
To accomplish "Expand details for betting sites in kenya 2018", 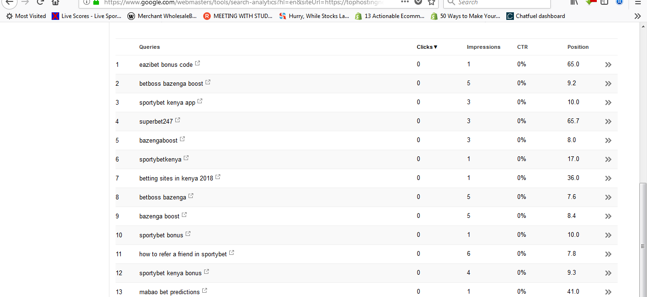I will pos(608,178).
